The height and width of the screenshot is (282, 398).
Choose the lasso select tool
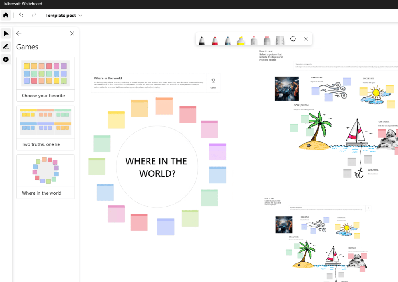(x=293, y=39)
